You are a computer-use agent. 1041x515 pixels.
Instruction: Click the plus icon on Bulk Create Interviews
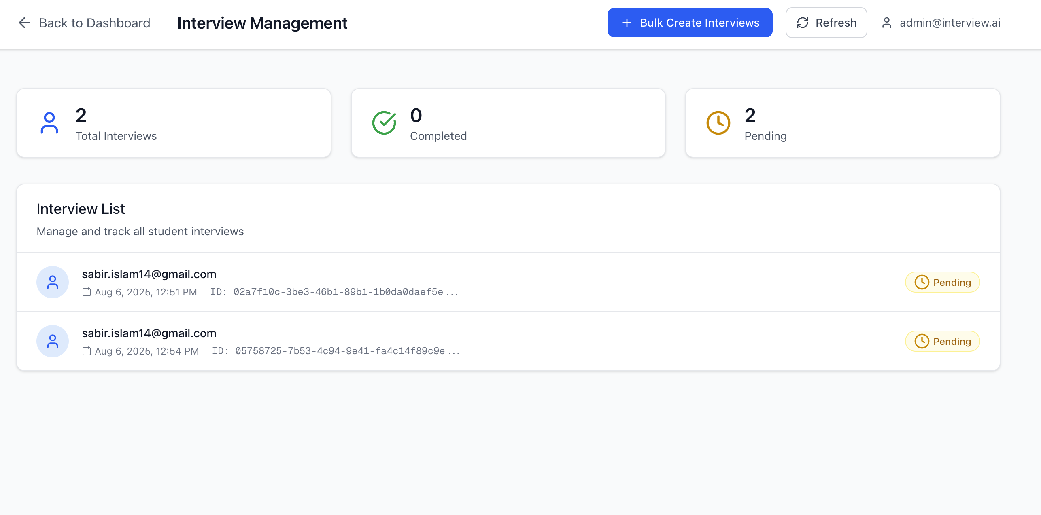(627, 23)
